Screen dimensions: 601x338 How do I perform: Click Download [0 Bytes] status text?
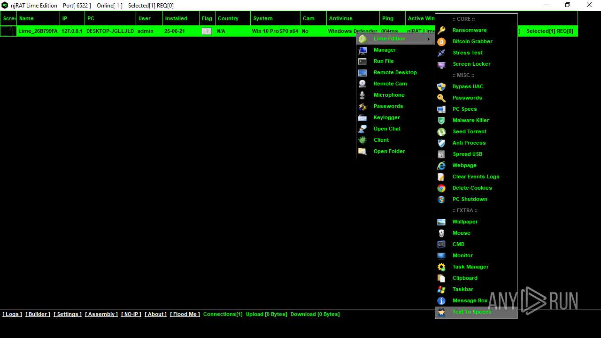click(x=315, y=314)
